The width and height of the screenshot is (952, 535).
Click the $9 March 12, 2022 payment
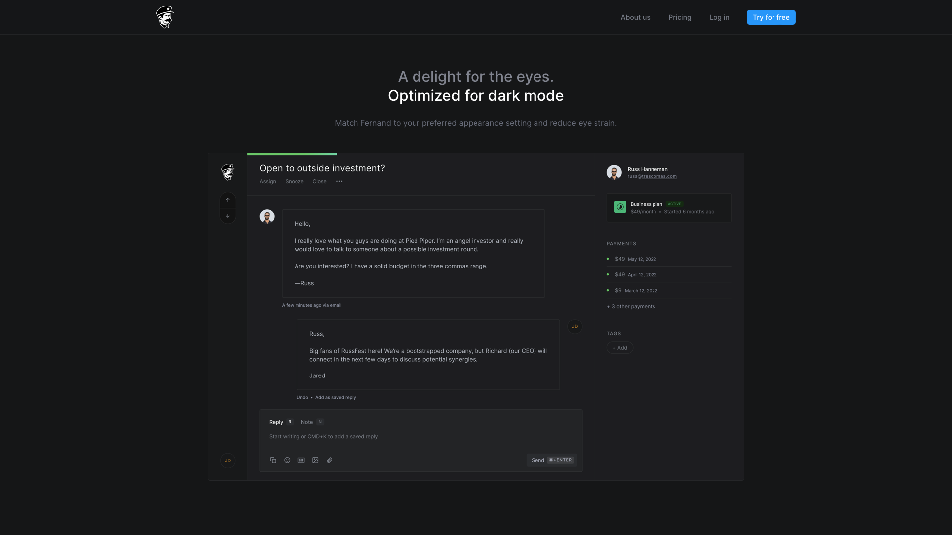669,291
